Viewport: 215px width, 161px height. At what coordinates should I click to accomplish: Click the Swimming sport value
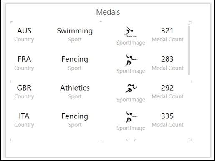pos(75,31)
